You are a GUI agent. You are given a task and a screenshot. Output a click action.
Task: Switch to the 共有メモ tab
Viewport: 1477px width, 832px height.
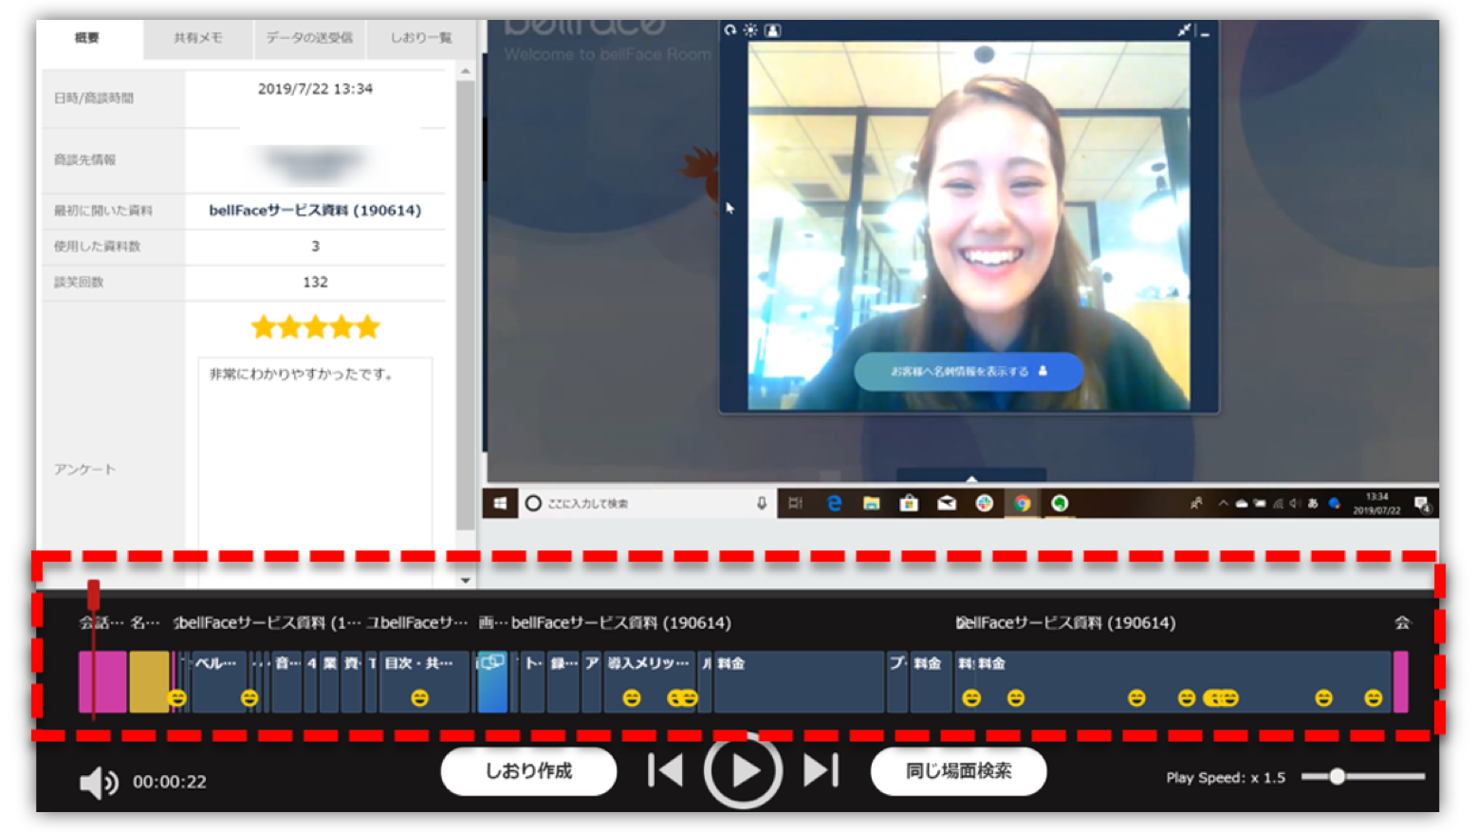(x=197, y=38)
